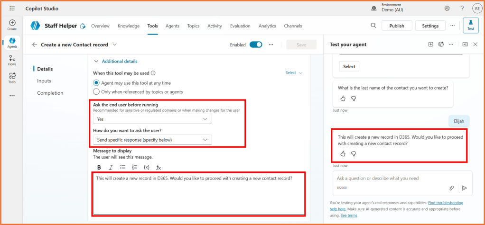Switch to the Overview tab

[100, 26]
